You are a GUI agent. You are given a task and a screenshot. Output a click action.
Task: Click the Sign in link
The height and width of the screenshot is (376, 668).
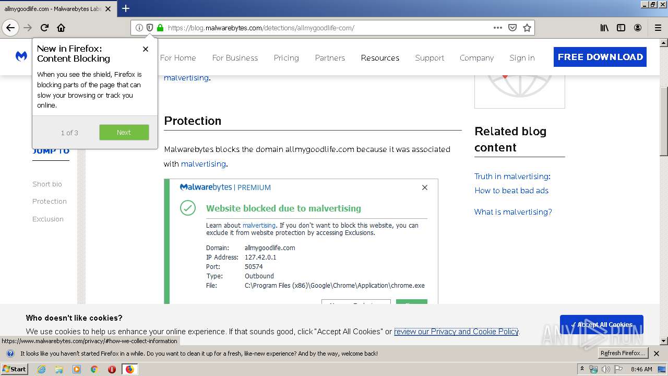click(522, 58)
